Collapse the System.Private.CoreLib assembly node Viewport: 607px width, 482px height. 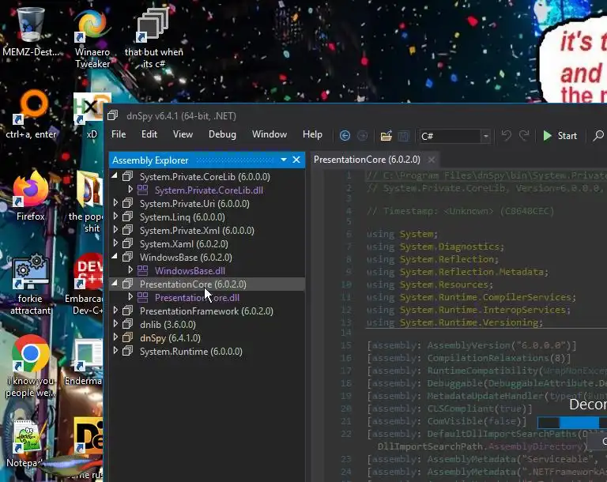point(115,175)
